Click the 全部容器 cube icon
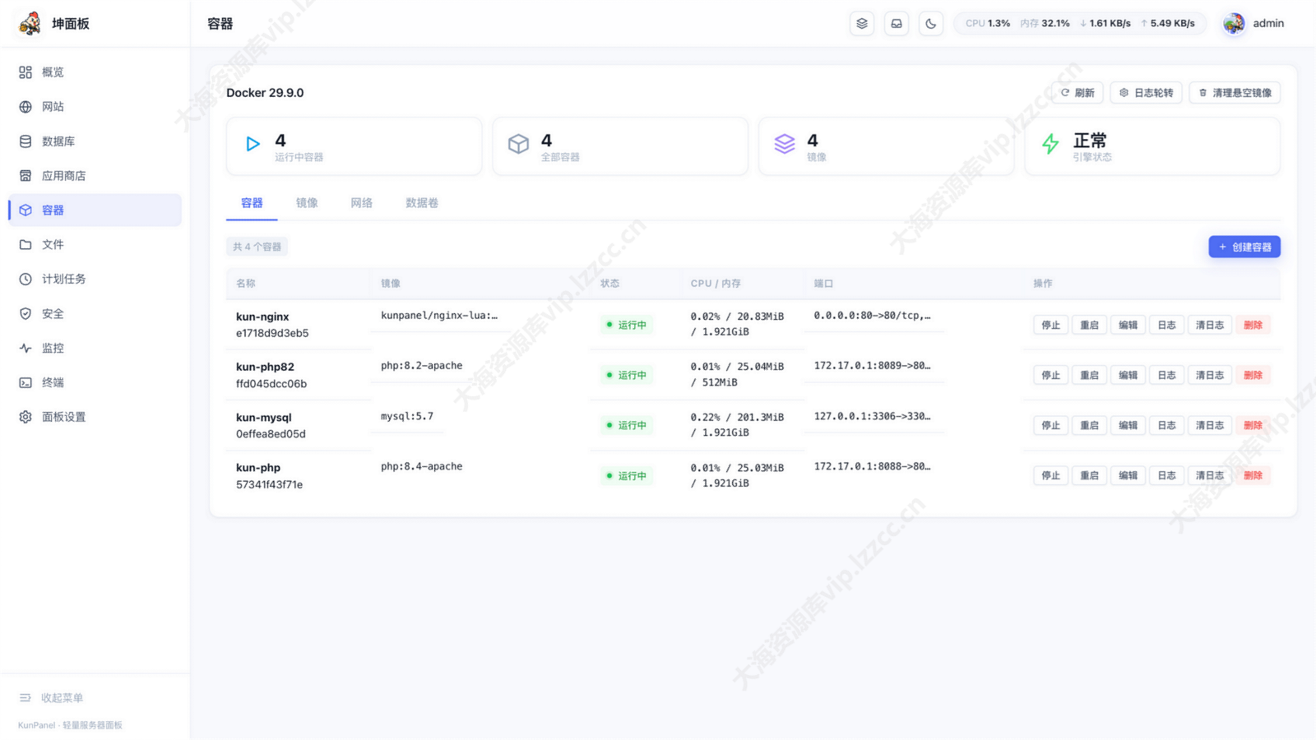1316x740 pixels. [518, 144]
